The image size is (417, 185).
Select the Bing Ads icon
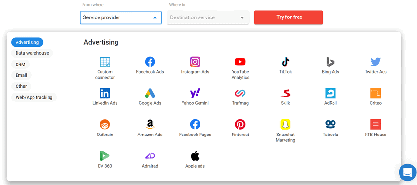(x=330, y=62)
